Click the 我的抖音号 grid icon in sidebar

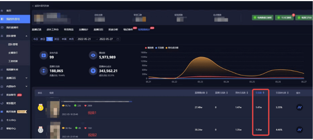(x=2, y=19)
